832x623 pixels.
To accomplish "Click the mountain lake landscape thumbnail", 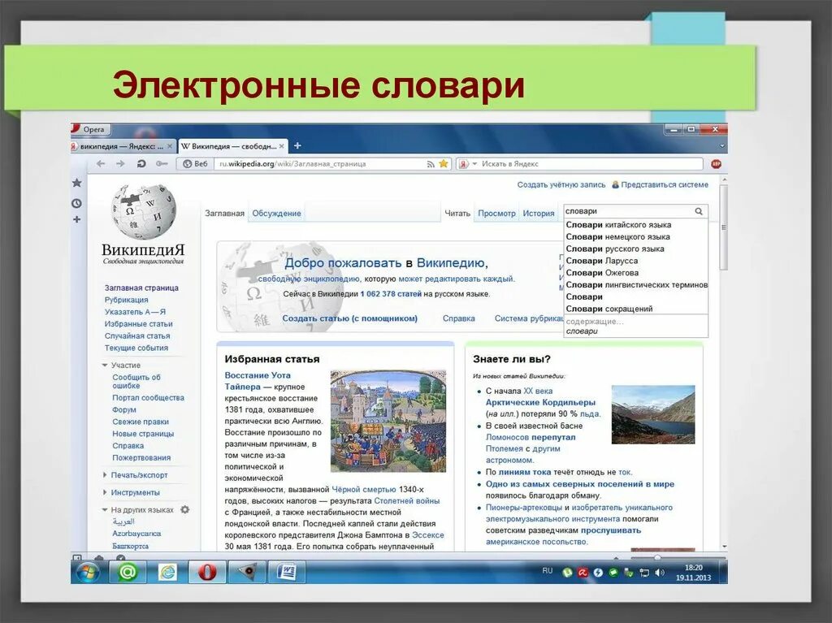I will point(653,414).
